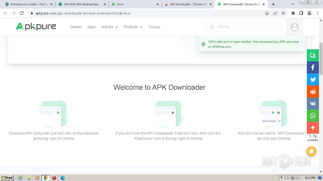Share the page on Facebook

(x=313, y=67)
